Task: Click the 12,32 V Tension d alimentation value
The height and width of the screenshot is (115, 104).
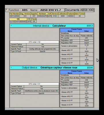Action: [86, 46]
